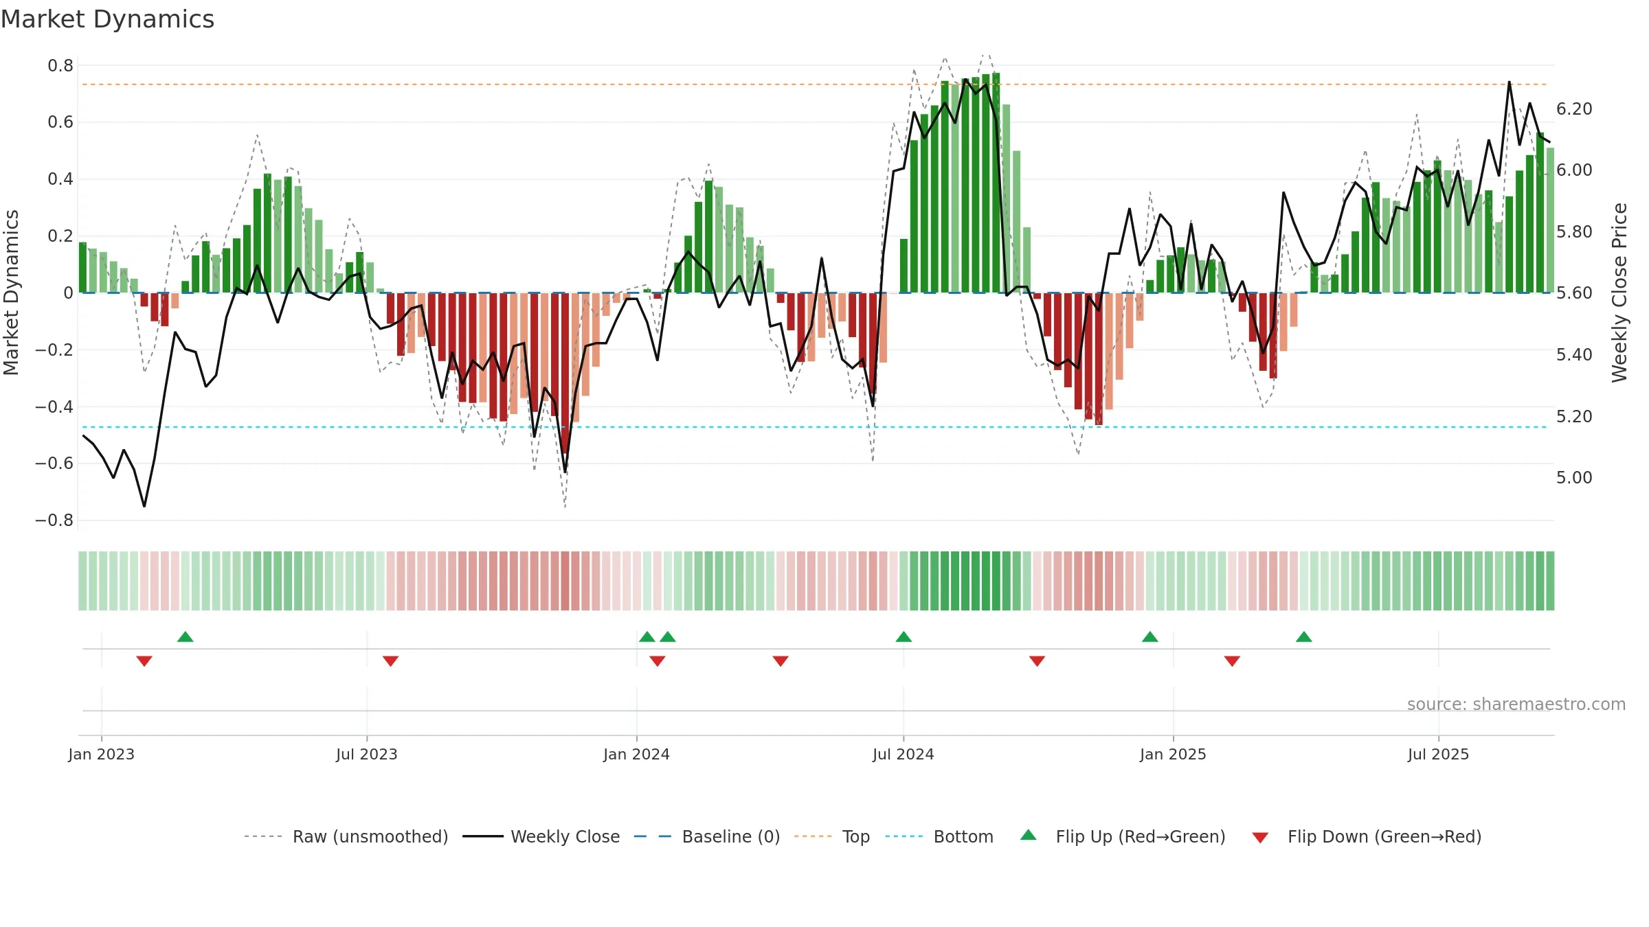Click the 5.00 price axis tick
The width and height of the screenshot is (1649, 927).
coord(1574,477)
